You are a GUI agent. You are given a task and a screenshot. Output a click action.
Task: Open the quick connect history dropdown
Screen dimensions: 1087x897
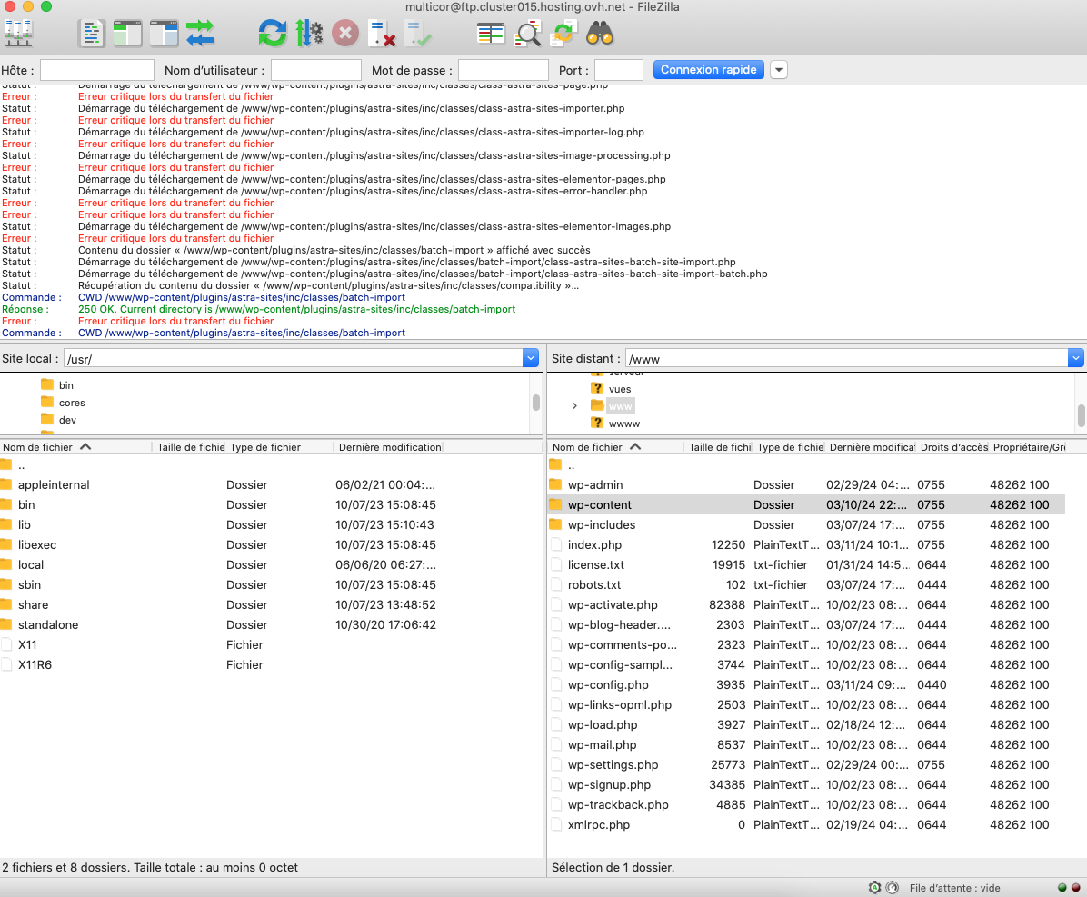click(x=779, y=70)
